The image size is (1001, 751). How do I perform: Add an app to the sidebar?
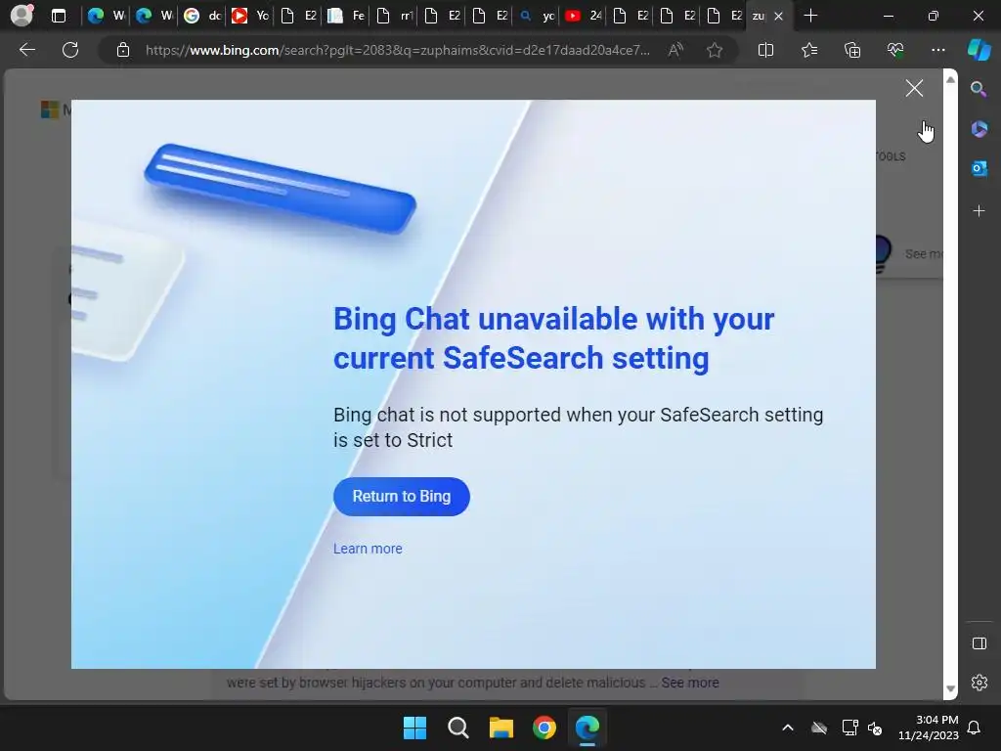pyautogui.click(x=979, y=211)
